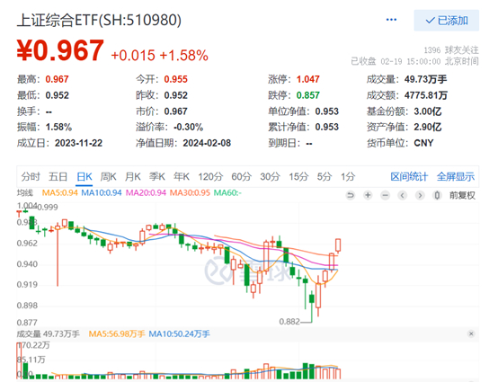The image size is (498, 382).
Task: Shift chart right with next arrow icon
Action: 420,195
